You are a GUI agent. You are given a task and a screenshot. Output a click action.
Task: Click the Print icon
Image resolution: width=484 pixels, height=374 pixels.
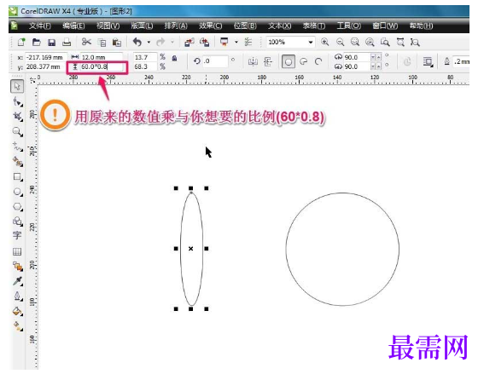pos(67,43)
